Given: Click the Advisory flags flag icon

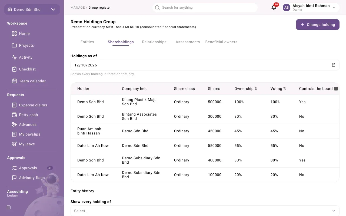Looking at the screenshot, I should click(14, 178).
